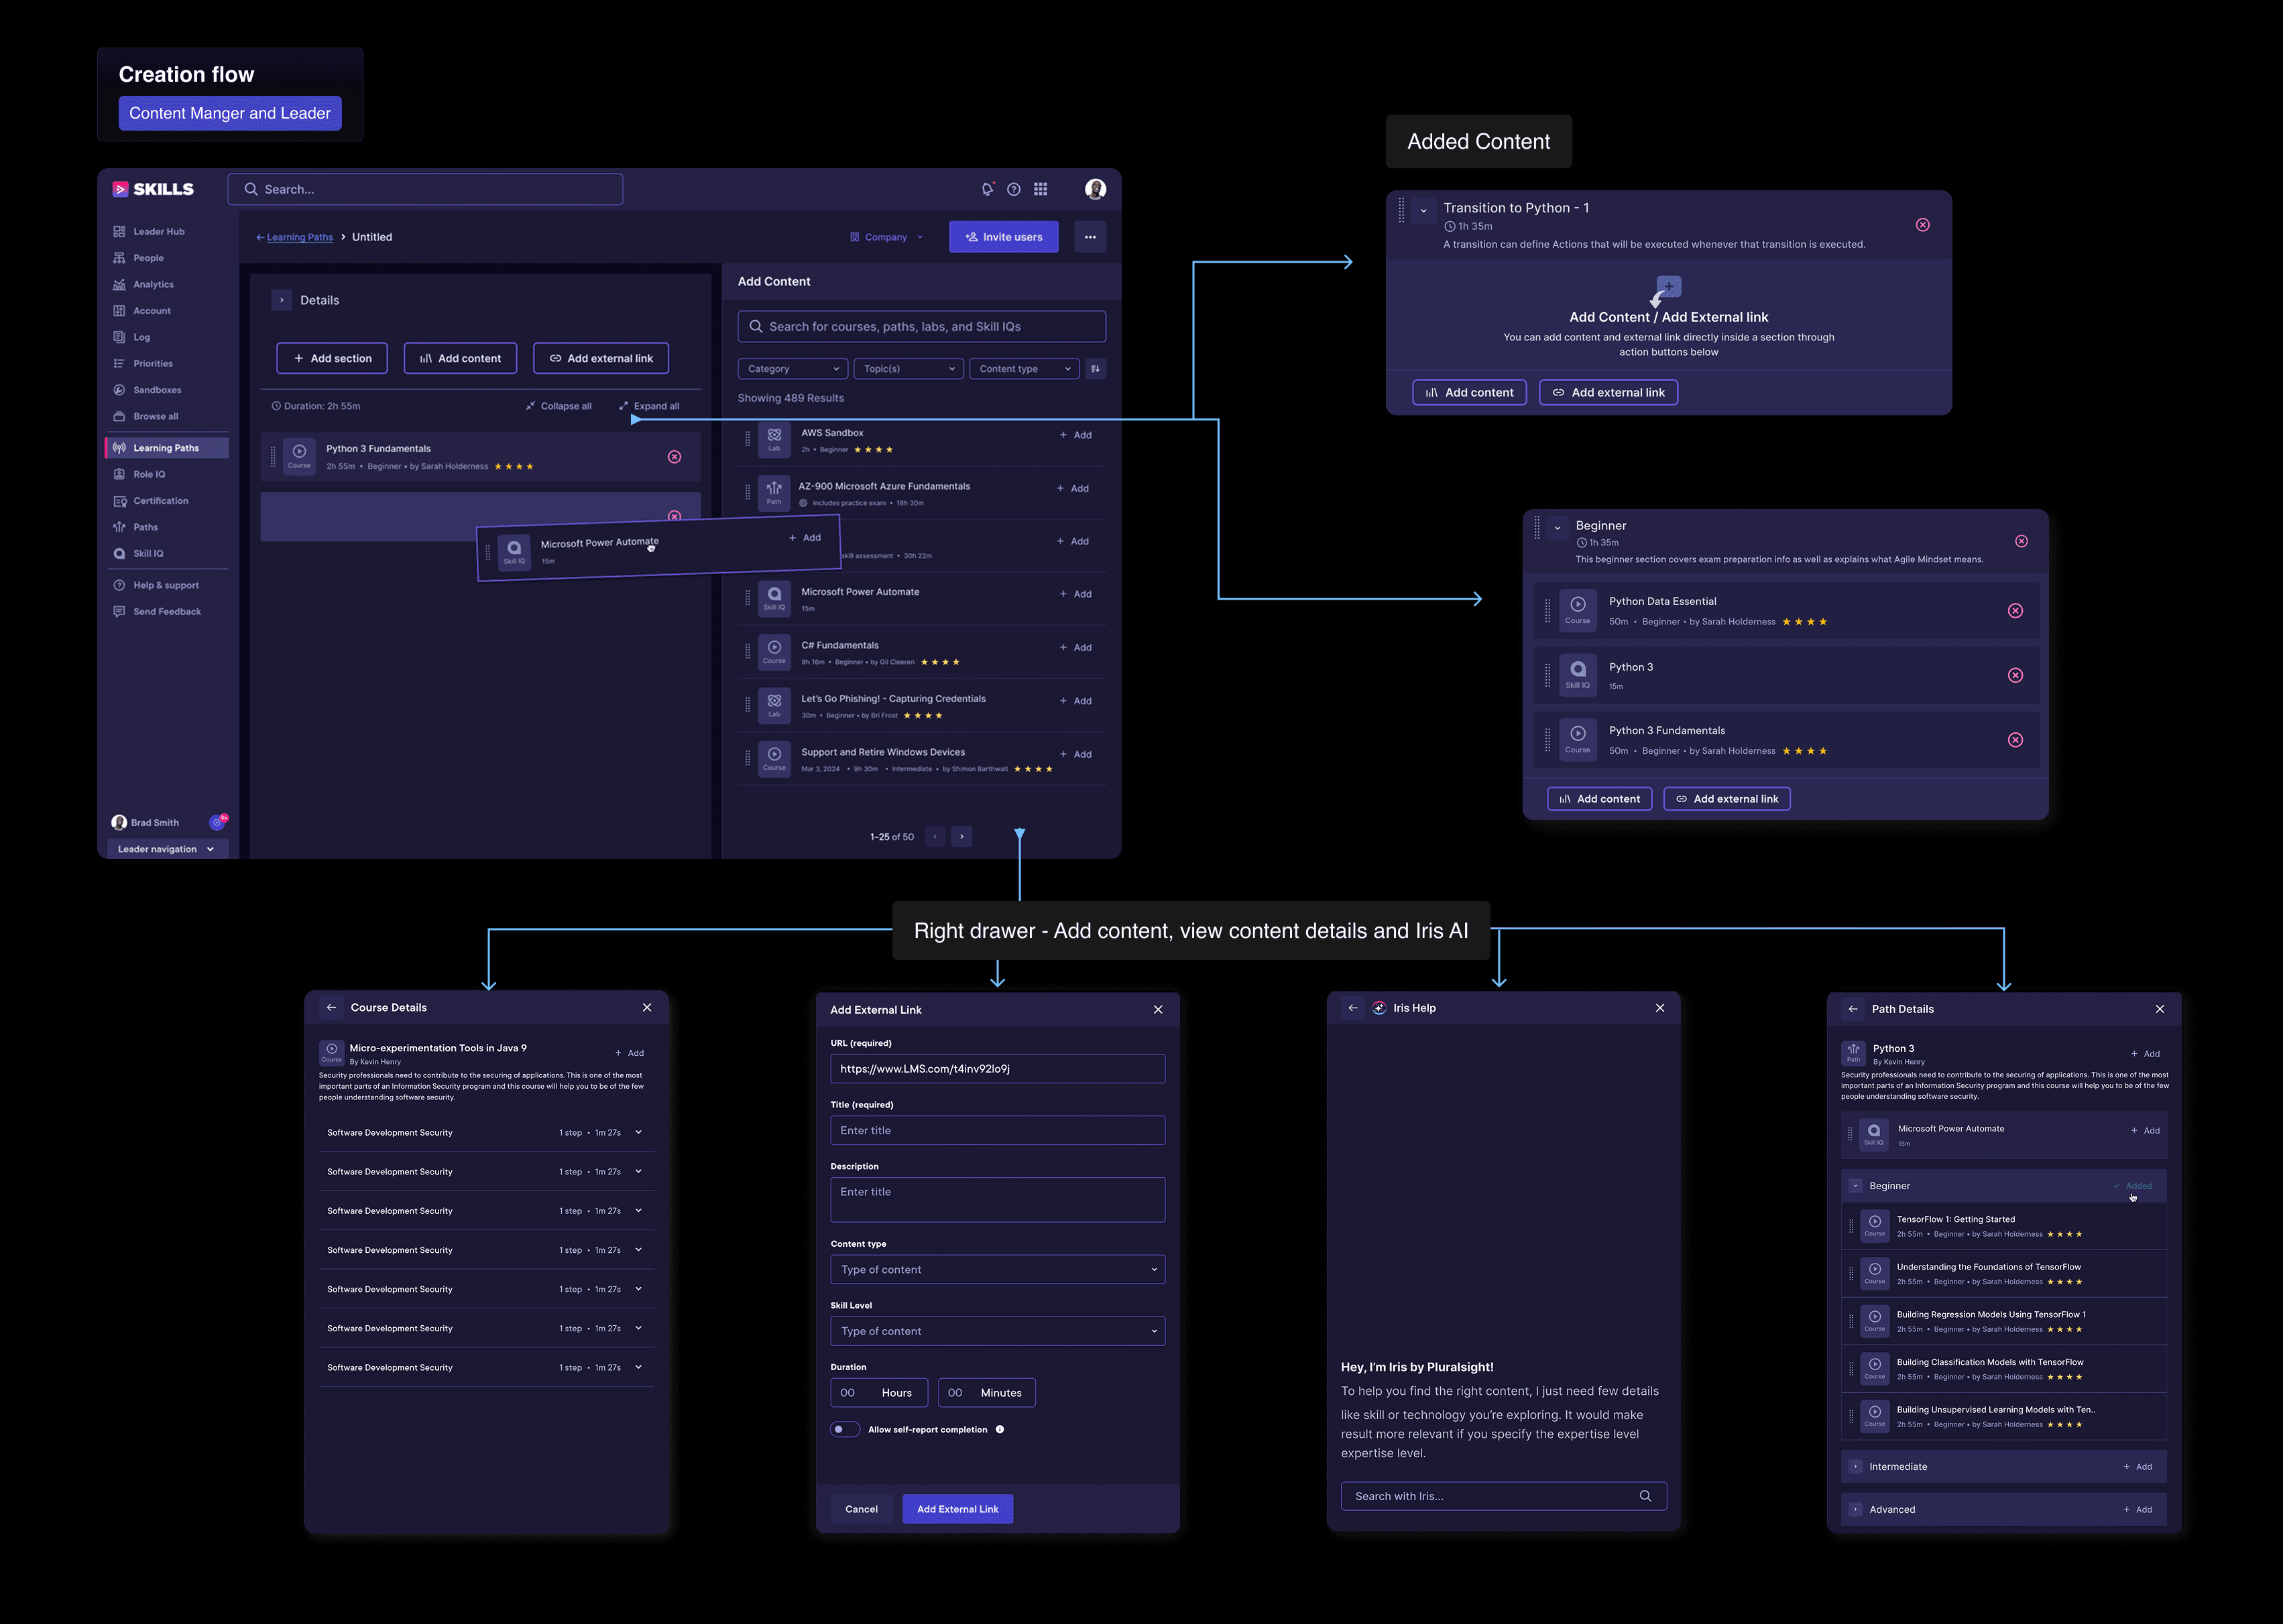The height and width of the screenshot is (1624, 2283).
Task: Open the Company dropdown
Action: pos(887,237)
